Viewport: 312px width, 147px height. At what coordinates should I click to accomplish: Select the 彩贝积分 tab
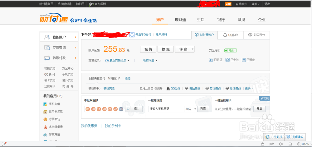click(x=256, y=35)
